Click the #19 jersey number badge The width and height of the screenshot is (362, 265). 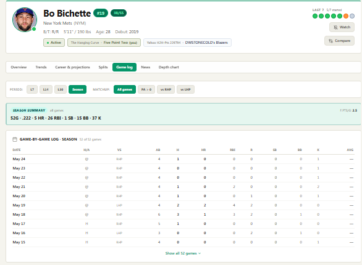point(101,13)
